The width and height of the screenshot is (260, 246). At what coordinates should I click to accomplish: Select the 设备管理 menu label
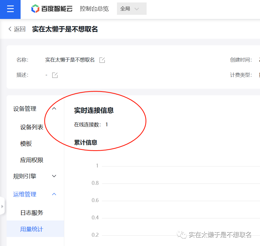click(x=25, y=109)
